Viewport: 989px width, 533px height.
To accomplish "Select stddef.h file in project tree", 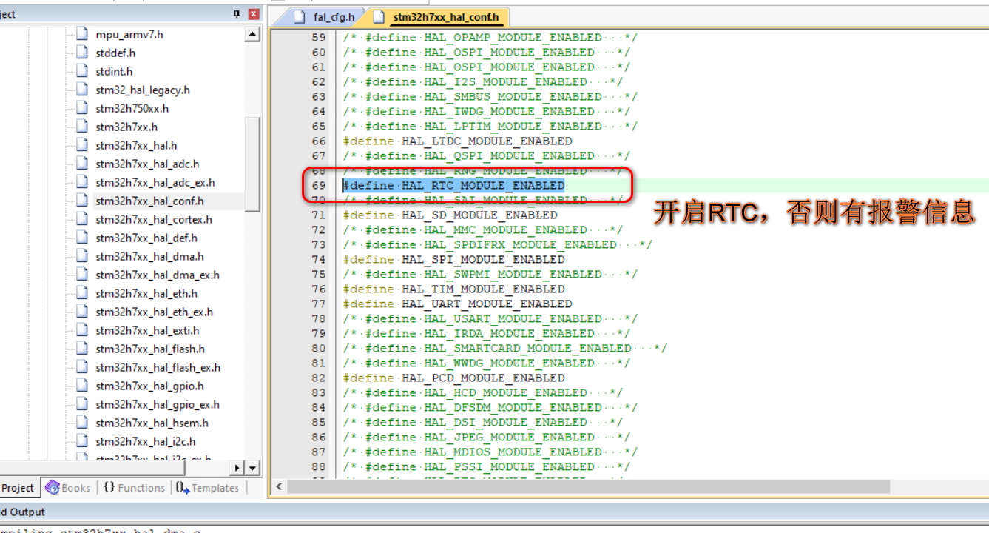I will point(115,53).
